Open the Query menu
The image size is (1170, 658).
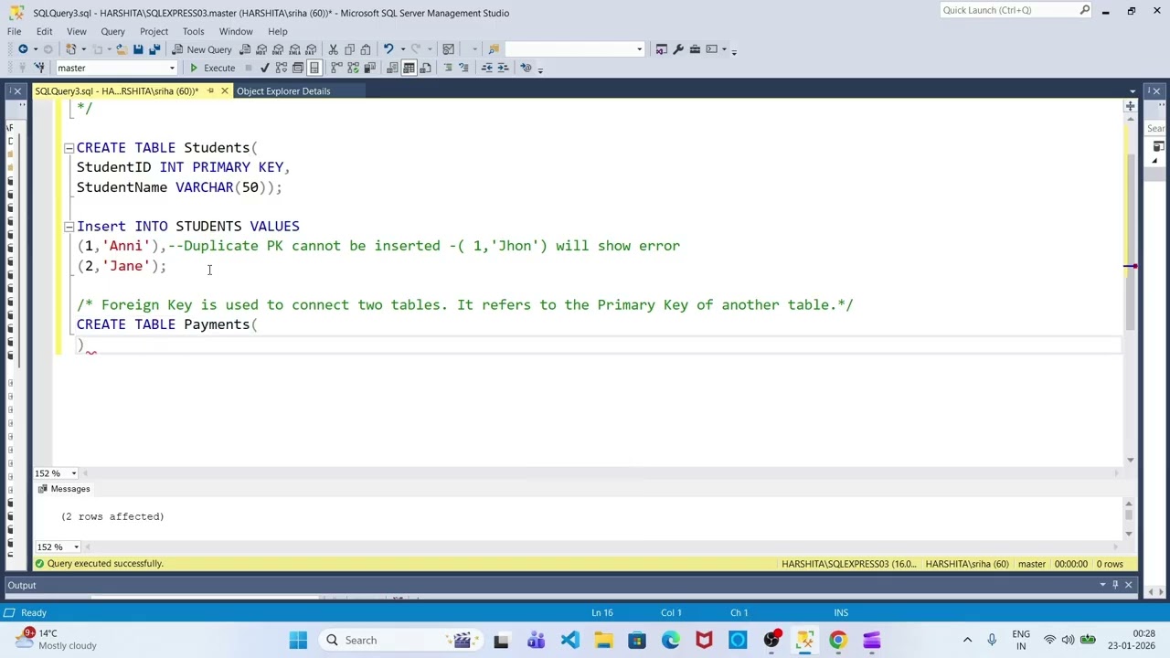click(x=112, y=31)
